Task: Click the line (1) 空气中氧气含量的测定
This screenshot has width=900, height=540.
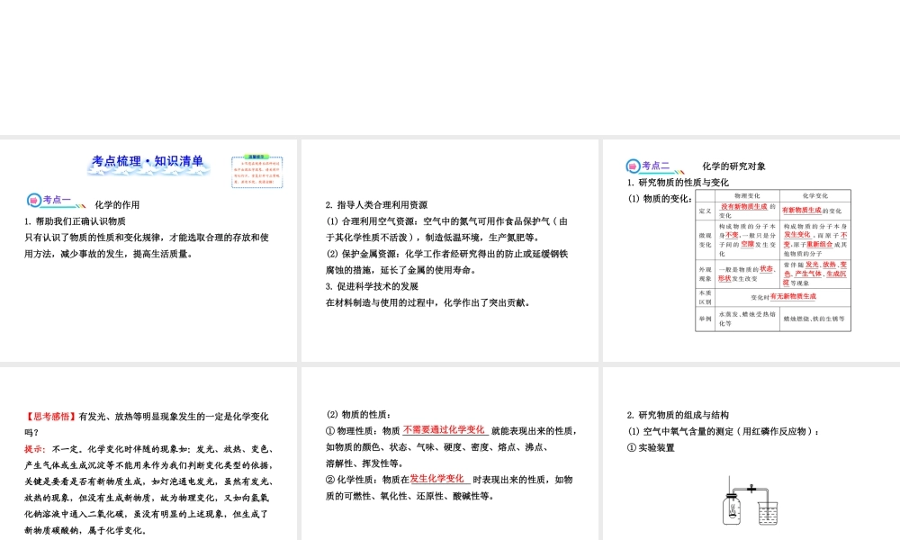Action: 724,431
